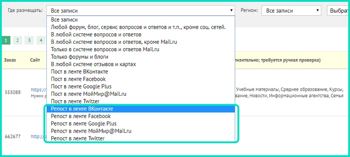Image resolution: width=350 pixels, height=157 pixels.
Task: Go to pagination page 2
Action: point(17,40)
